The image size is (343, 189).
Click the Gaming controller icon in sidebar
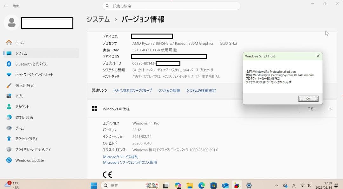pos(9,128)
